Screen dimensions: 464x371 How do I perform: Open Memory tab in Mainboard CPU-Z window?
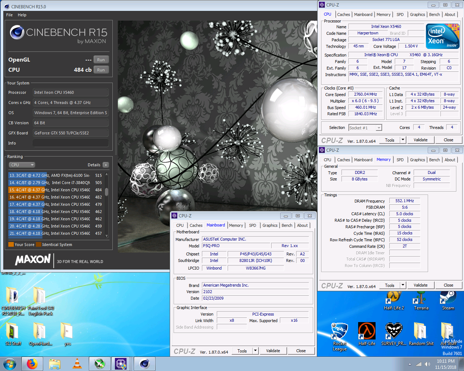pyautogui.click(x=236, y=225)
